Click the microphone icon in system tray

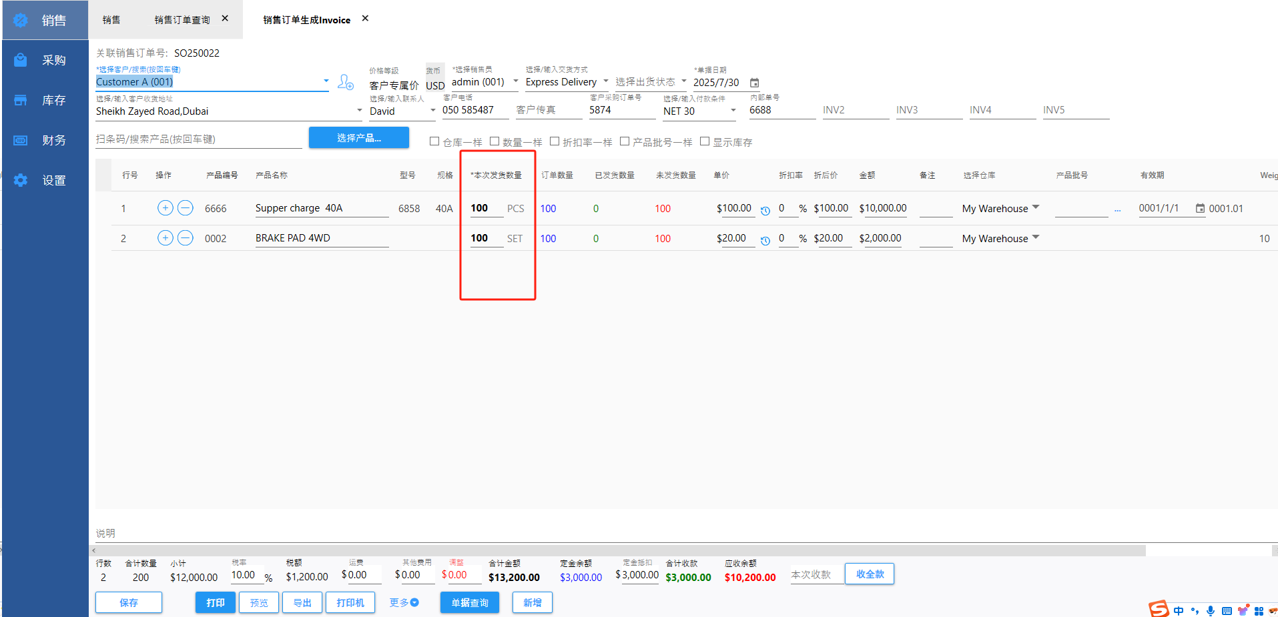coord(1210,610)
